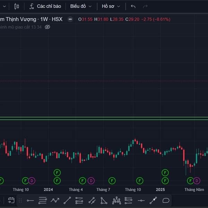Viewport: 208px width, 208px height.
Task: Click the redo arrow
Action: [x=145, y=6]
